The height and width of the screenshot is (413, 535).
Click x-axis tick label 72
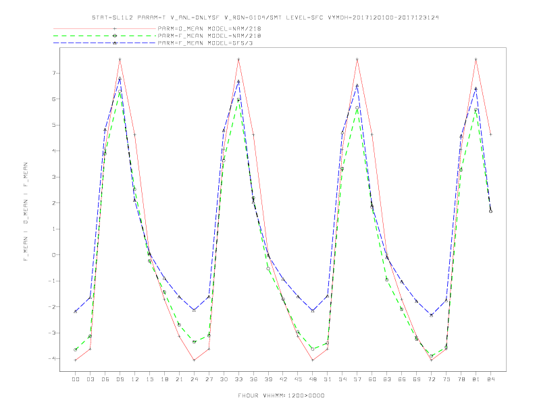coord(431,379)
